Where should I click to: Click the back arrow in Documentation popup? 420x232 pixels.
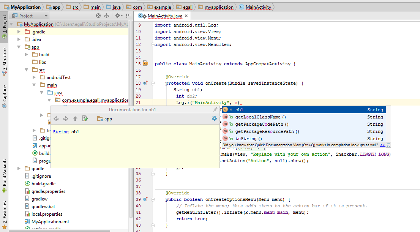click(x=56, y=119)
